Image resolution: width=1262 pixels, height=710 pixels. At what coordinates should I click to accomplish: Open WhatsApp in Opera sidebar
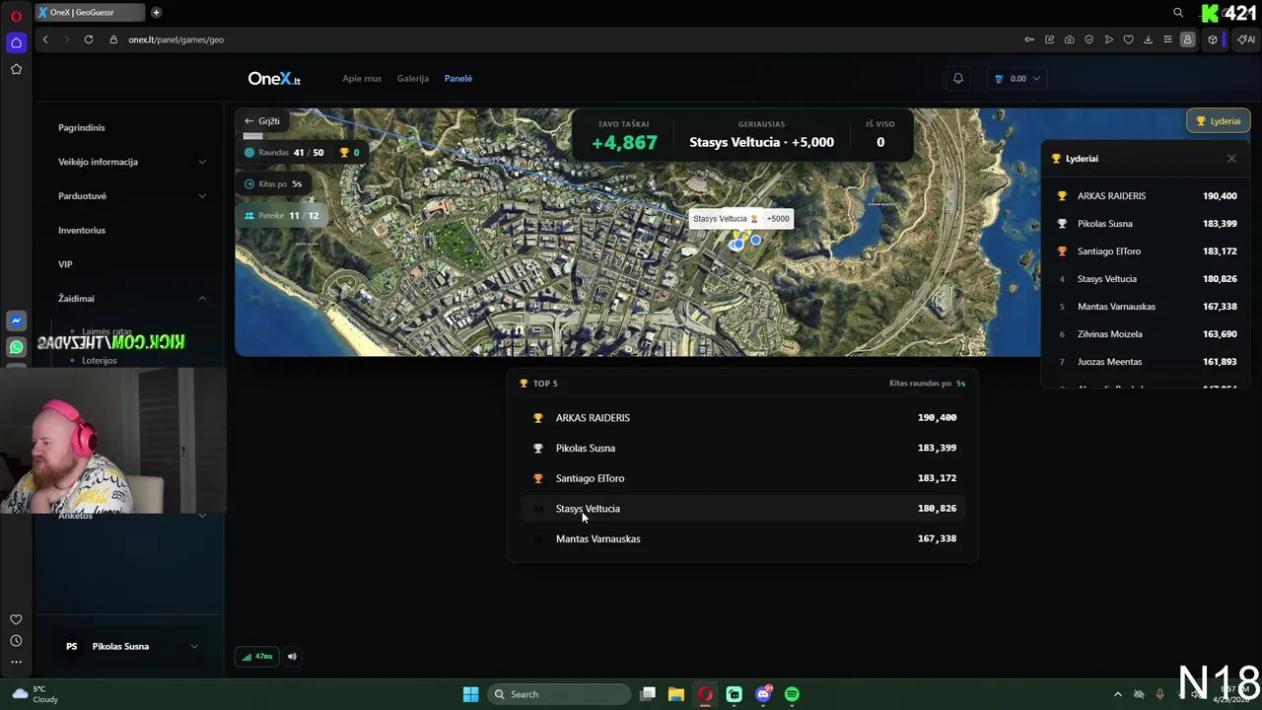pyautogui.click(x=16, y=347)
